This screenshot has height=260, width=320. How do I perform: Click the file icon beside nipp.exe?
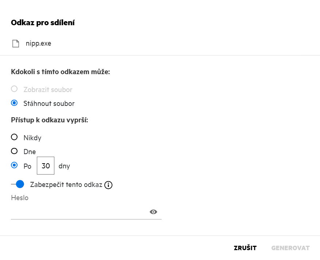15,44
